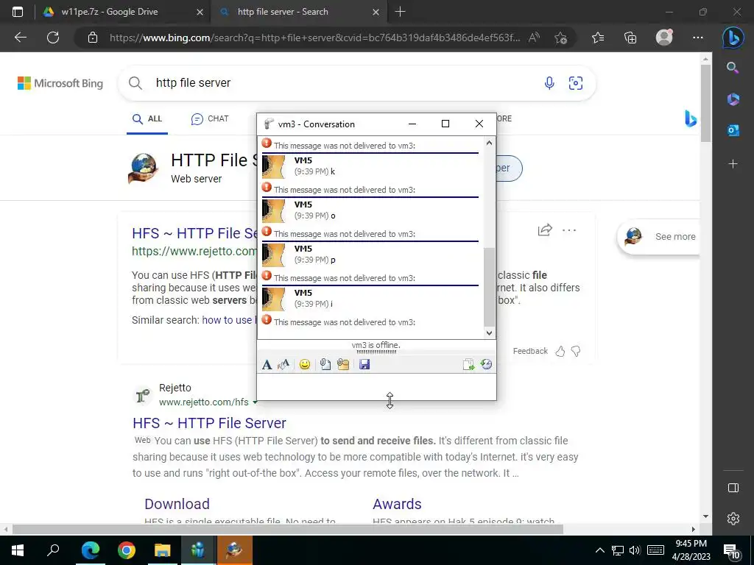Open the browser profile avatar
Screen dimensions: 754x565
click(x=664, y=38)
